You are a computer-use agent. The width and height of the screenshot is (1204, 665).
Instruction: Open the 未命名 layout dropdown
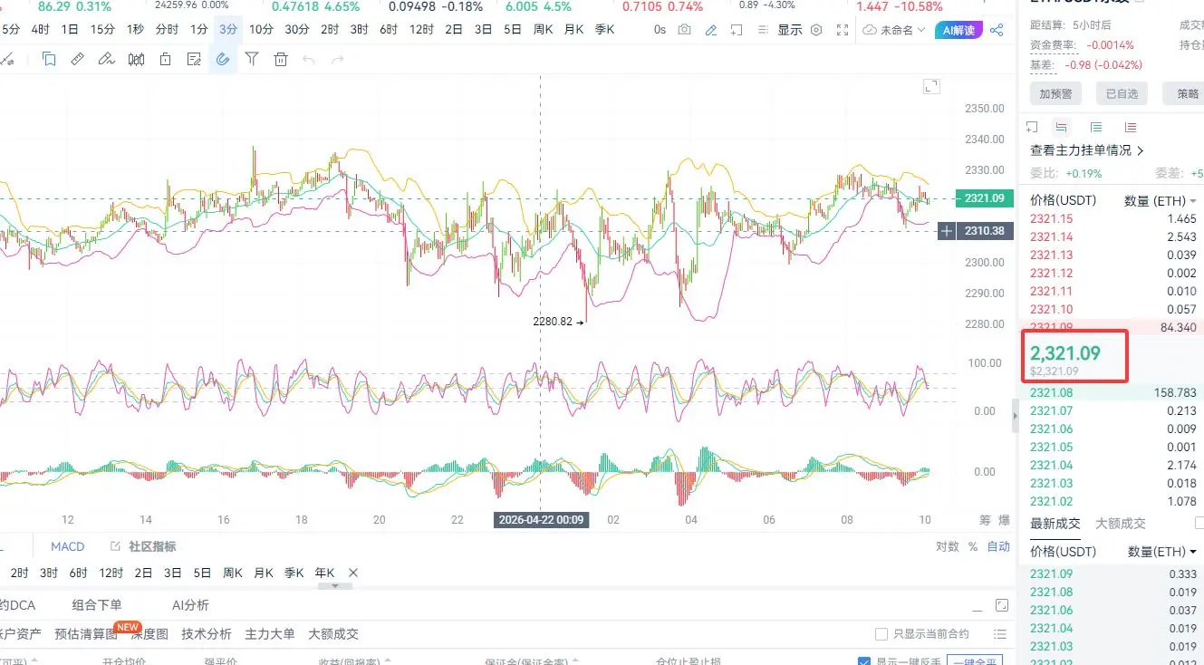[894, 30]
